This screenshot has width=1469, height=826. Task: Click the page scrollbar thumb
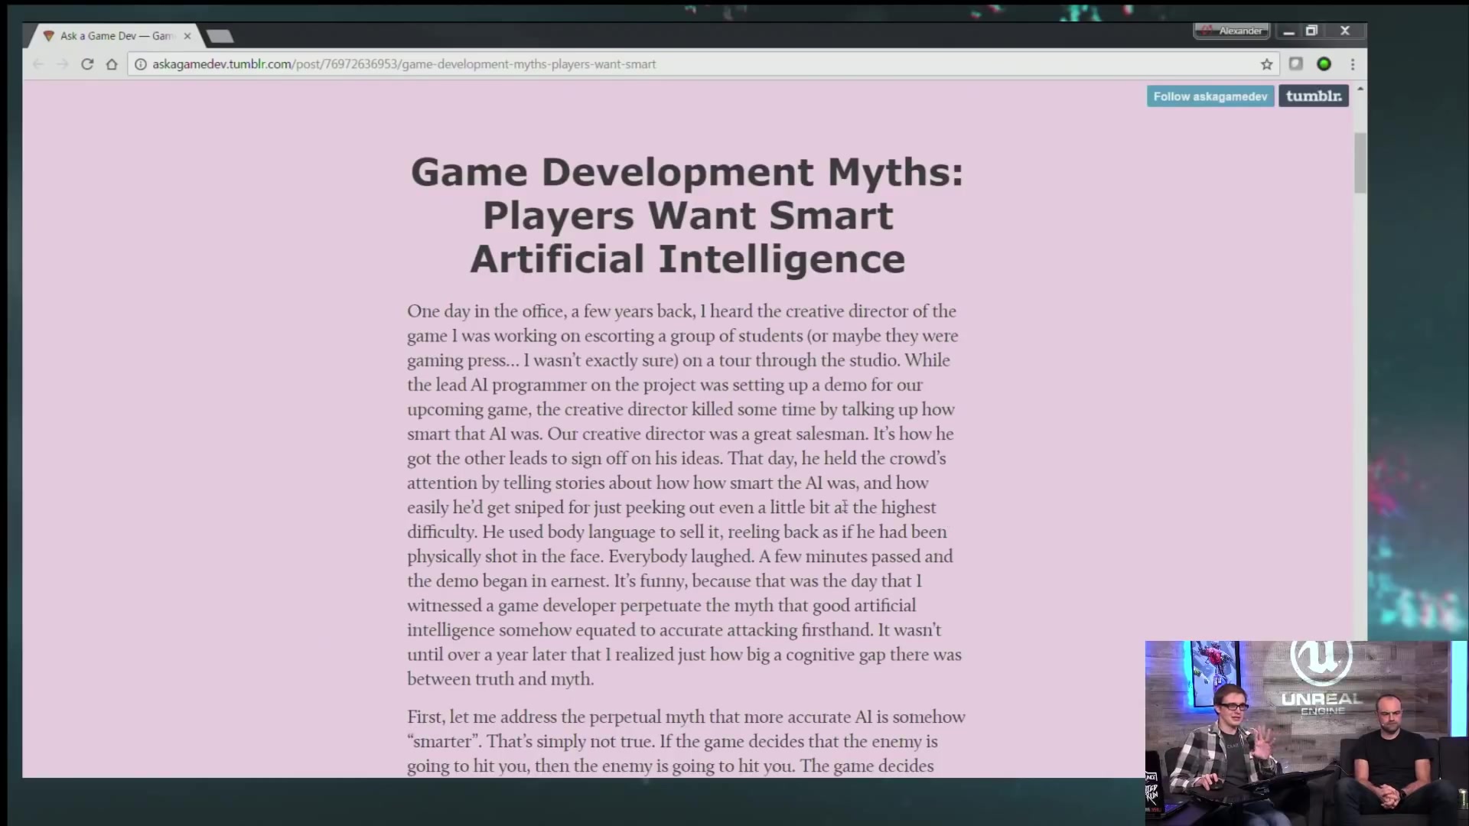1360,162
